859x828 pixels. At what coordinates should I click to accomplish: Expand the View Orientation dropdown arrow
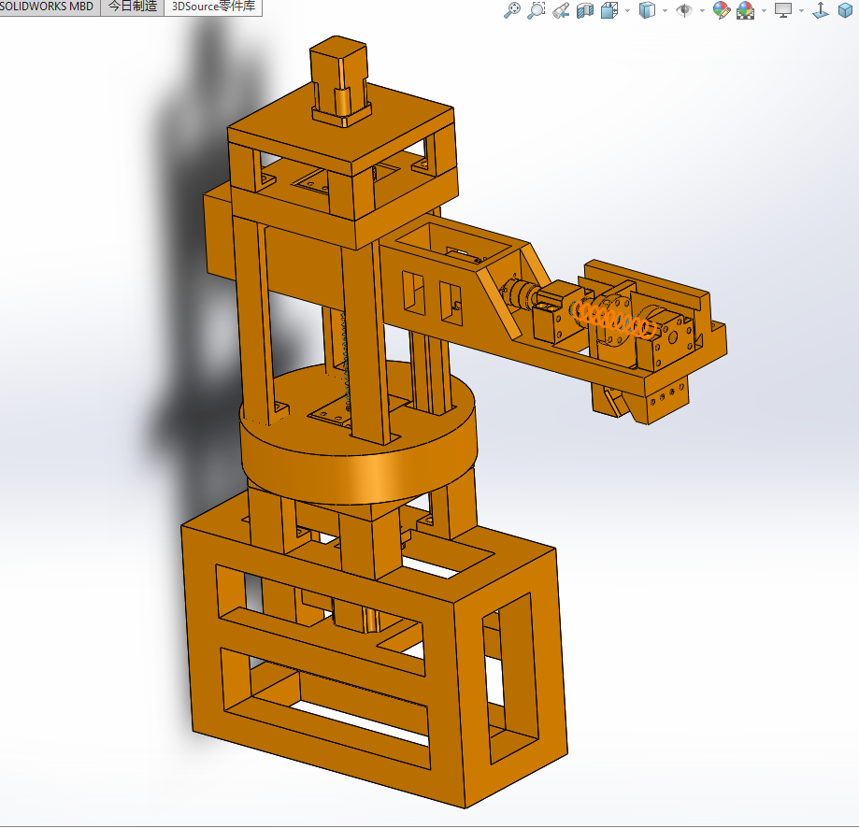click(627, 11)
